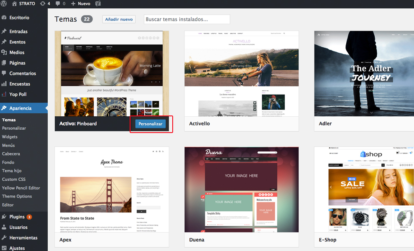
Task: Click the Duena theme name label
Action: (x=197, y=240)
